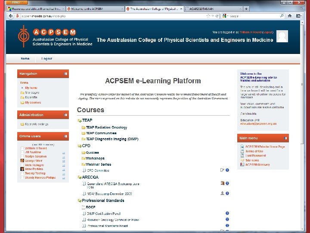Click George Warr's small avatar picture

coord(22,161)
